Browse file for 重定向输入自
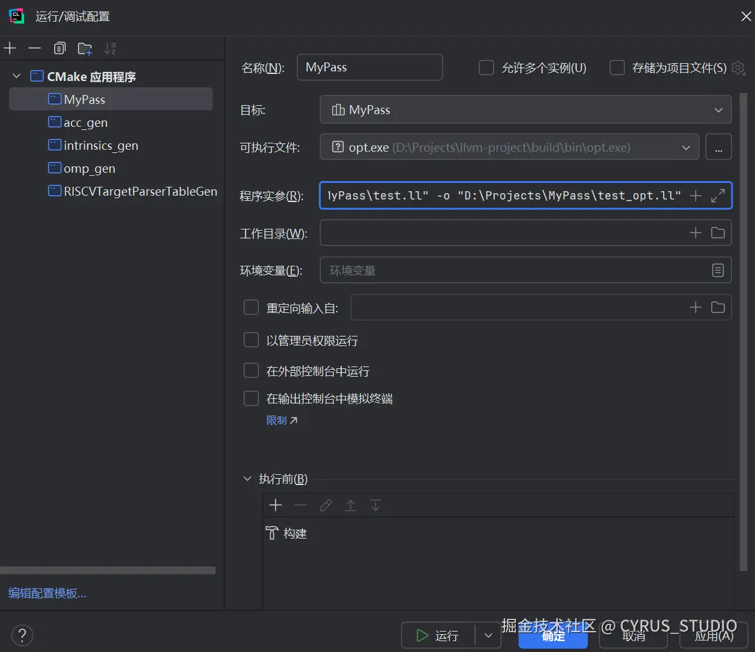Viewport: 755px width, 652px height. tap(718, 307)
